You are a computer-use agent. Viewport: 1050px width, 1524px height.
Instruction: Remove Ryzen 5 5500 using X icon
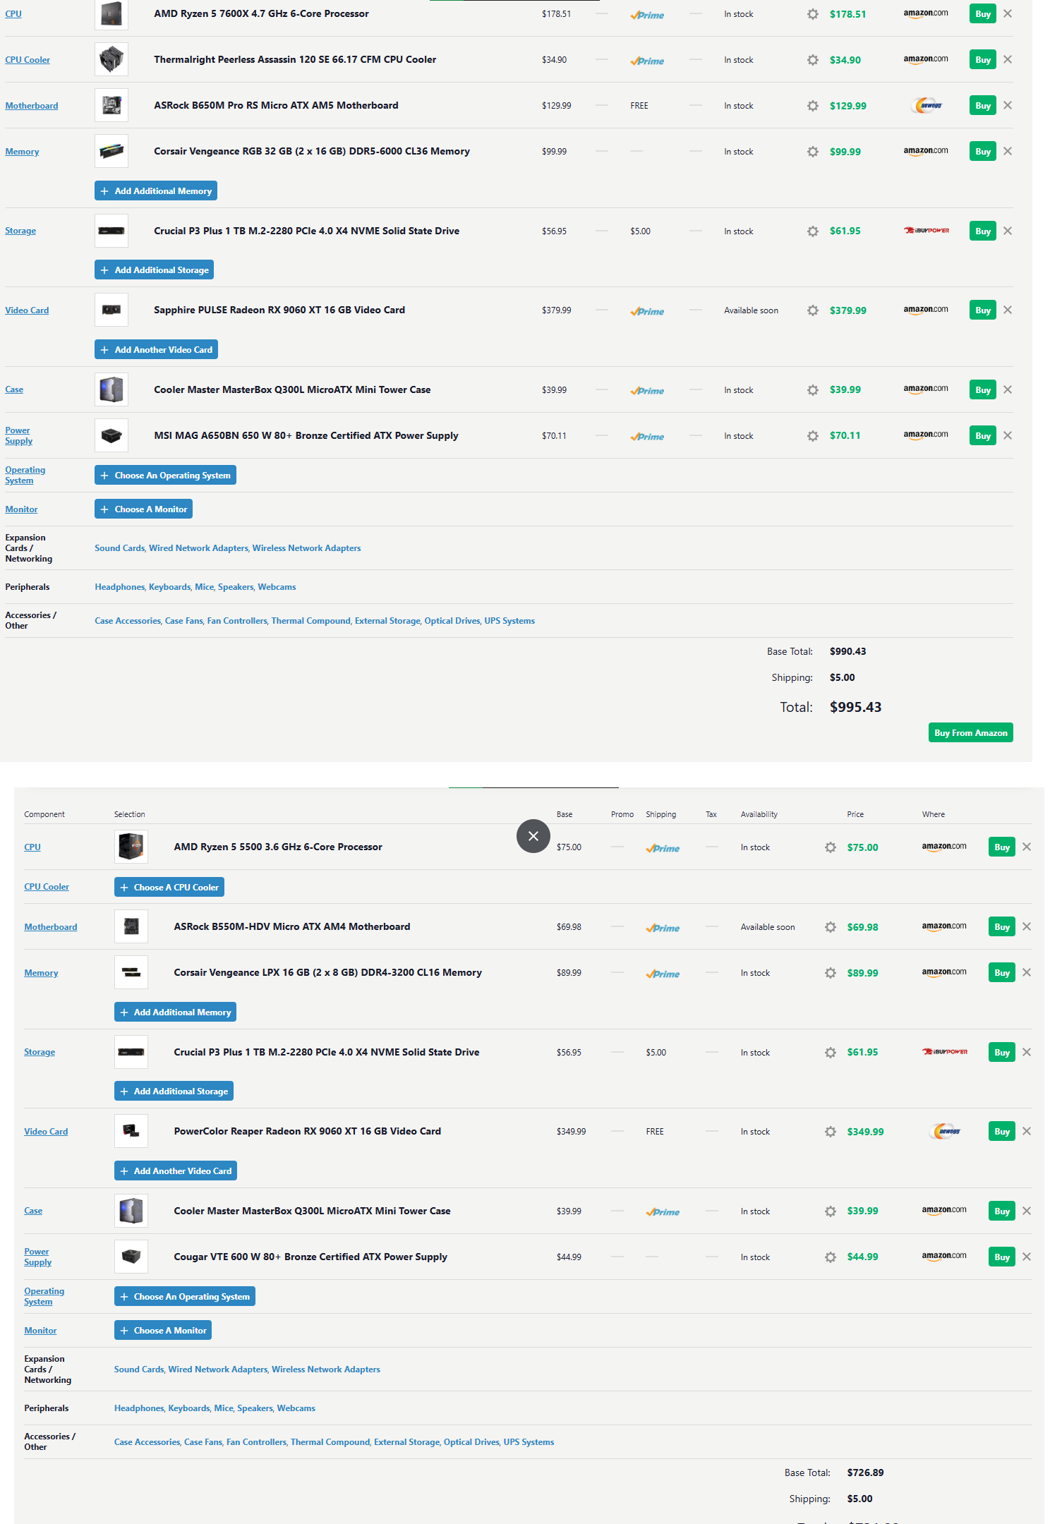(1027, 847)
